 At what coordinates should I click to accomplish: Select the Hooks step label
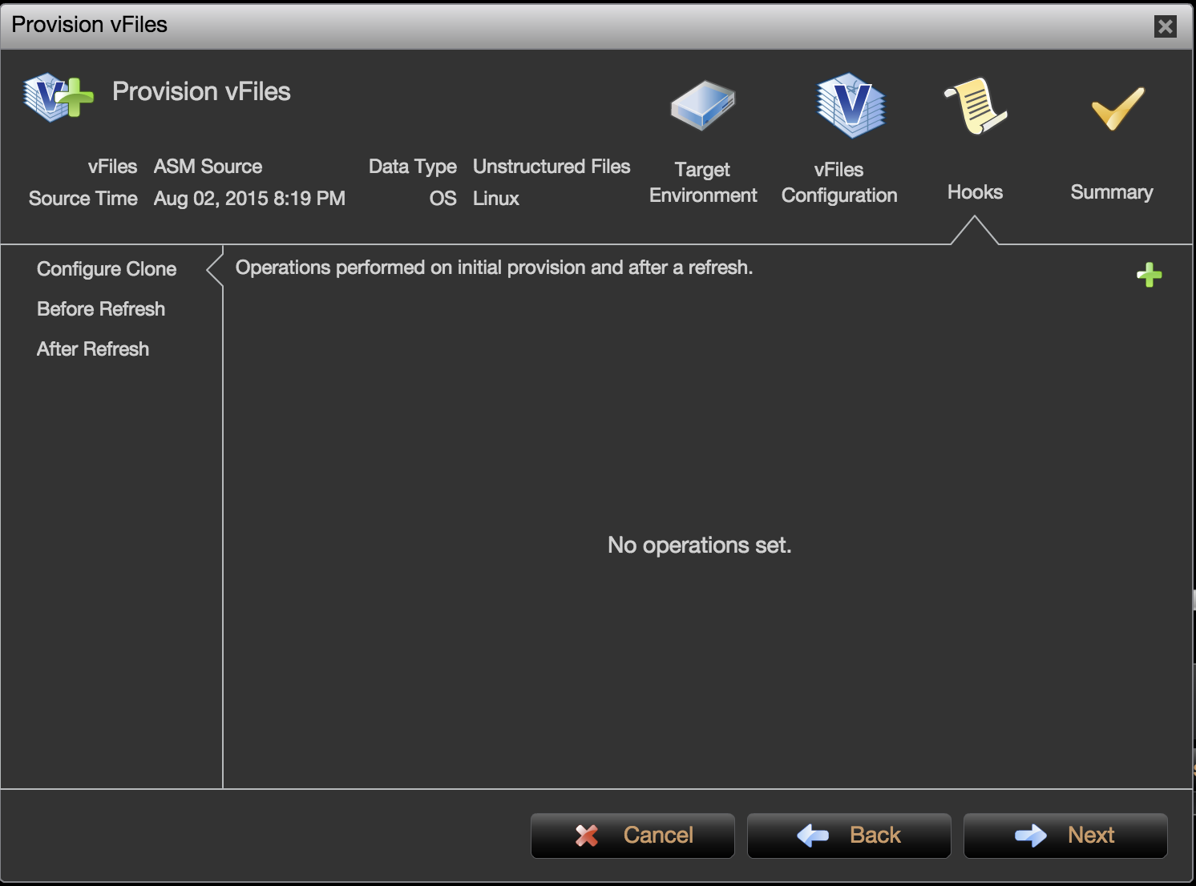[x=975, y=192]
